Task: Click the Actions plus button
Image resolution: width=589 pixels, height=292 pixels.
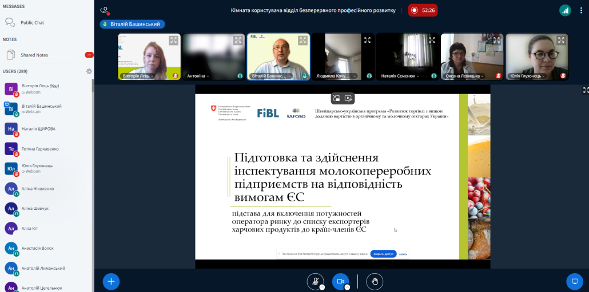Action: [111, 281]
